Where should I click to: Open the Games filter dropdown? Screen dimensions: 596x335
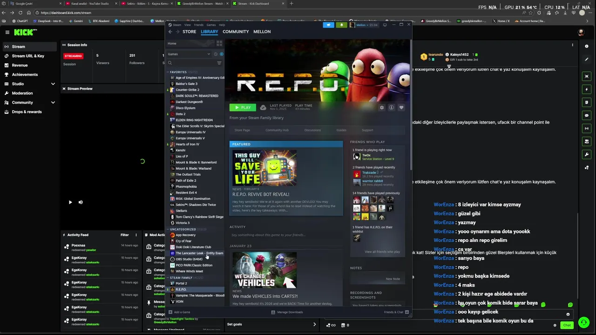coord(189,54)
